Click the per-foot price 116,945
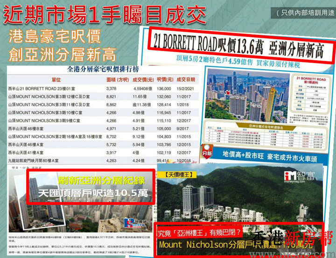This screenshot has height=258, width=336. coord(164,113)
